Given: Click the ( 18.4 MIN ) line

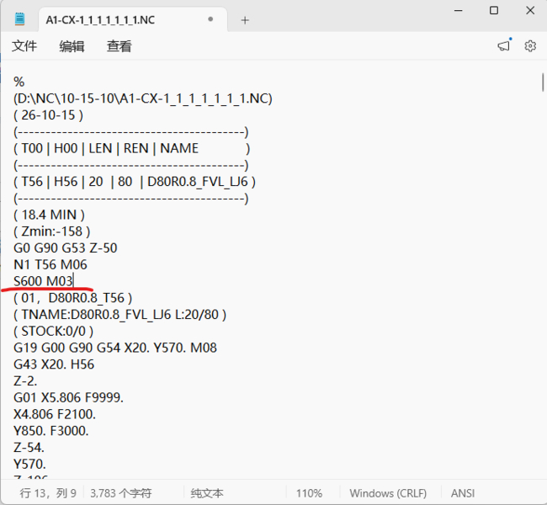Looking at the screenshot, I should tap(49, 215).
